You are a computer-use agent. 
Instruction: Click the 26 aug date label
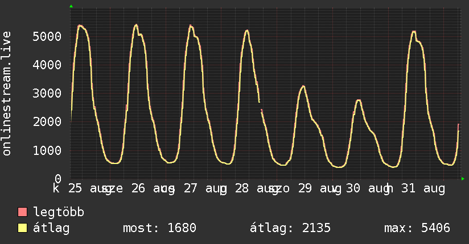[x=153, y=189]
